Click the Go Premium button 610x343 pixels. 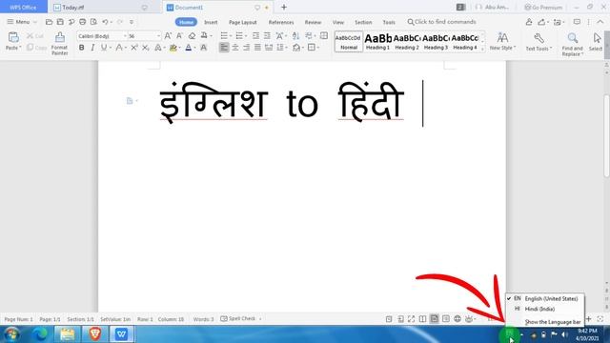[543, 7]
